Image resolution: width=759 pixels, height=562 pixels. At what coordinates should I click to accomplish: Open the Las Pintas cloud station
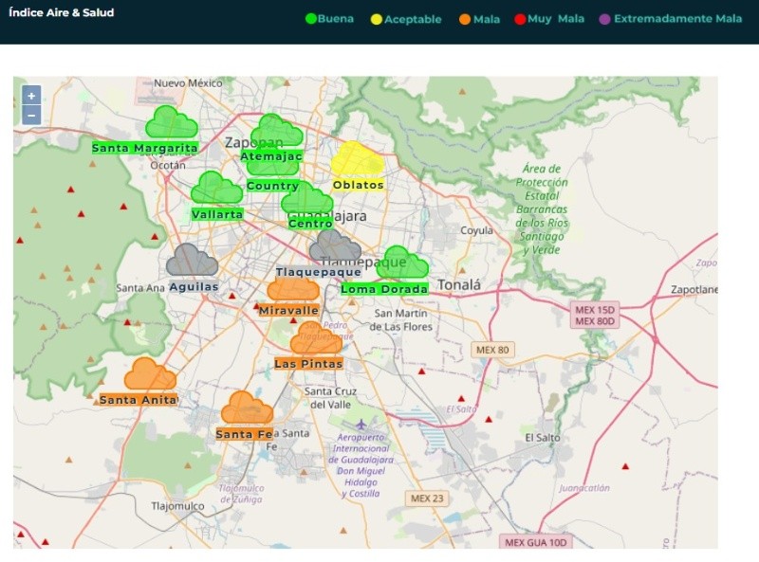pyautogui.click(x=316, y=339)
